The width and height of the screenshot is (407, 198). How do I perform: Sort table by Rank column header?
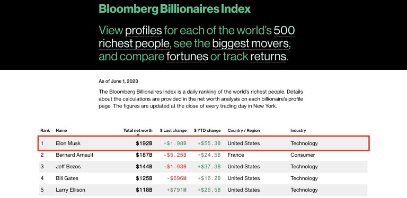[45, 130]
